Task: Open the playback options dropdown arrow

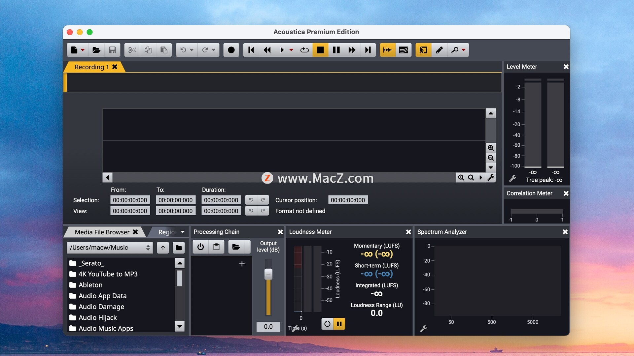Action: click(x=291, y=50)
